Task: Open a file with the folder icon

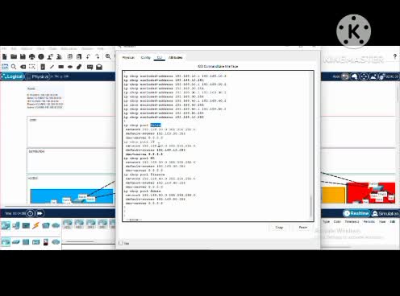Action: pos(14,56)
